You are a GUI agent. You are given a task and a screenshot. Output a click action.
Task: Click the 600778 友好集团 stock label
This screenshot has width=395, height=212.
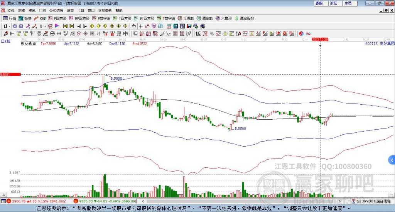point(380,43)
